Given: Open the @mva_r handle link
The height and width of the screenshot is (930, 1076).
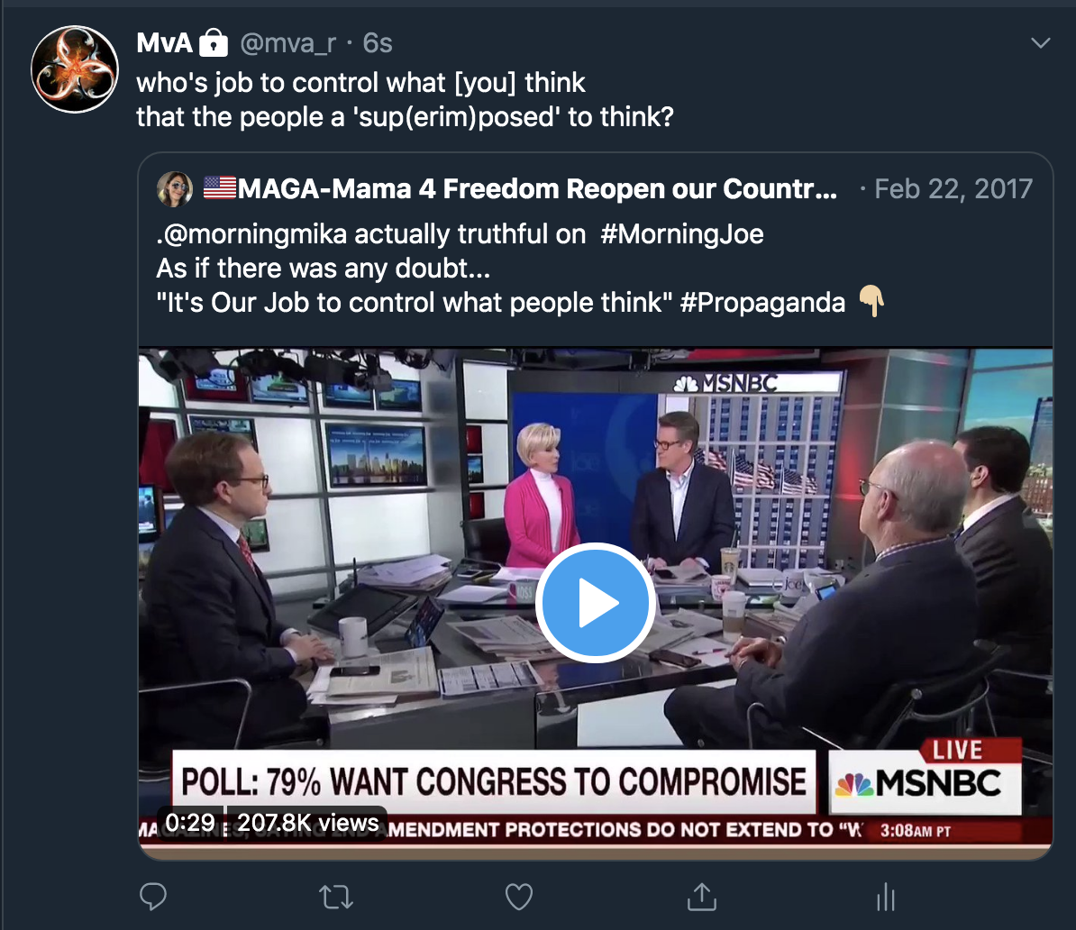Looking at the screenshot, I should coord(288,43).
